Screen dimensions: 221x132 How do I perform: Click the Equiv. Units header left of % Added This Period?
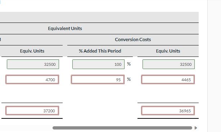tap(32, 51)
